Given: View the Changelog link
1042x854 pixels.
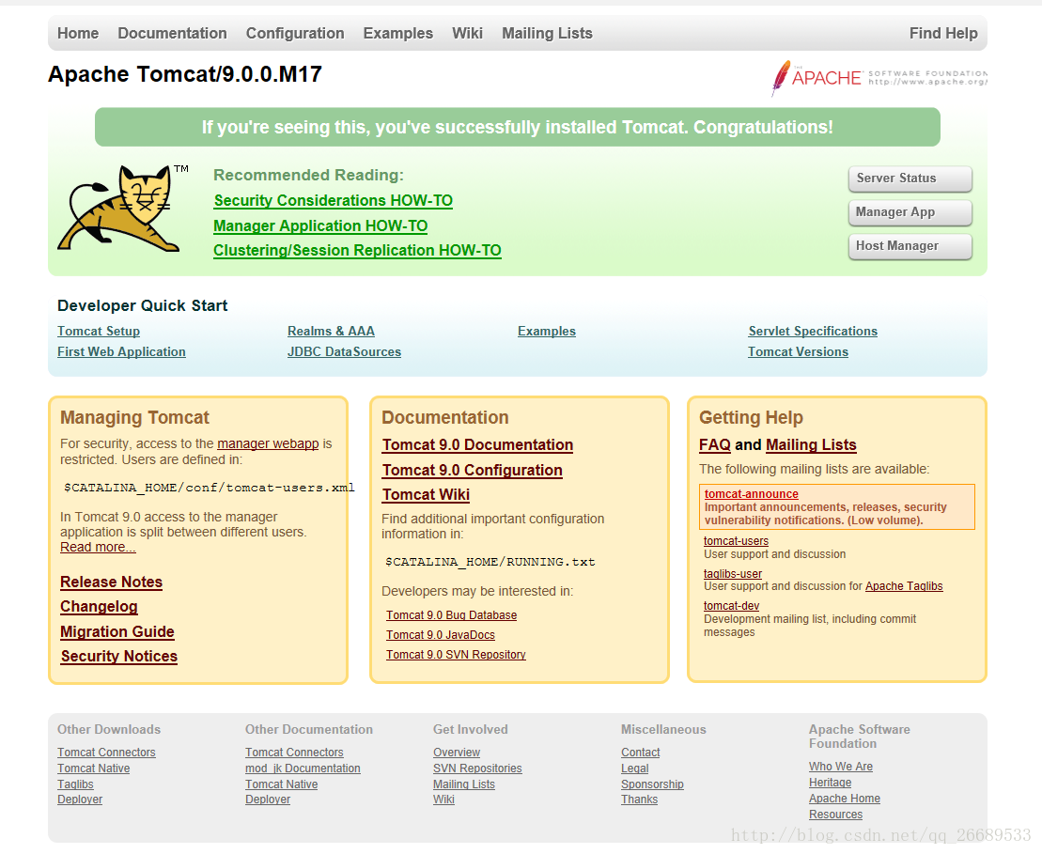Looking at the screenshot, I should point(99,607).
